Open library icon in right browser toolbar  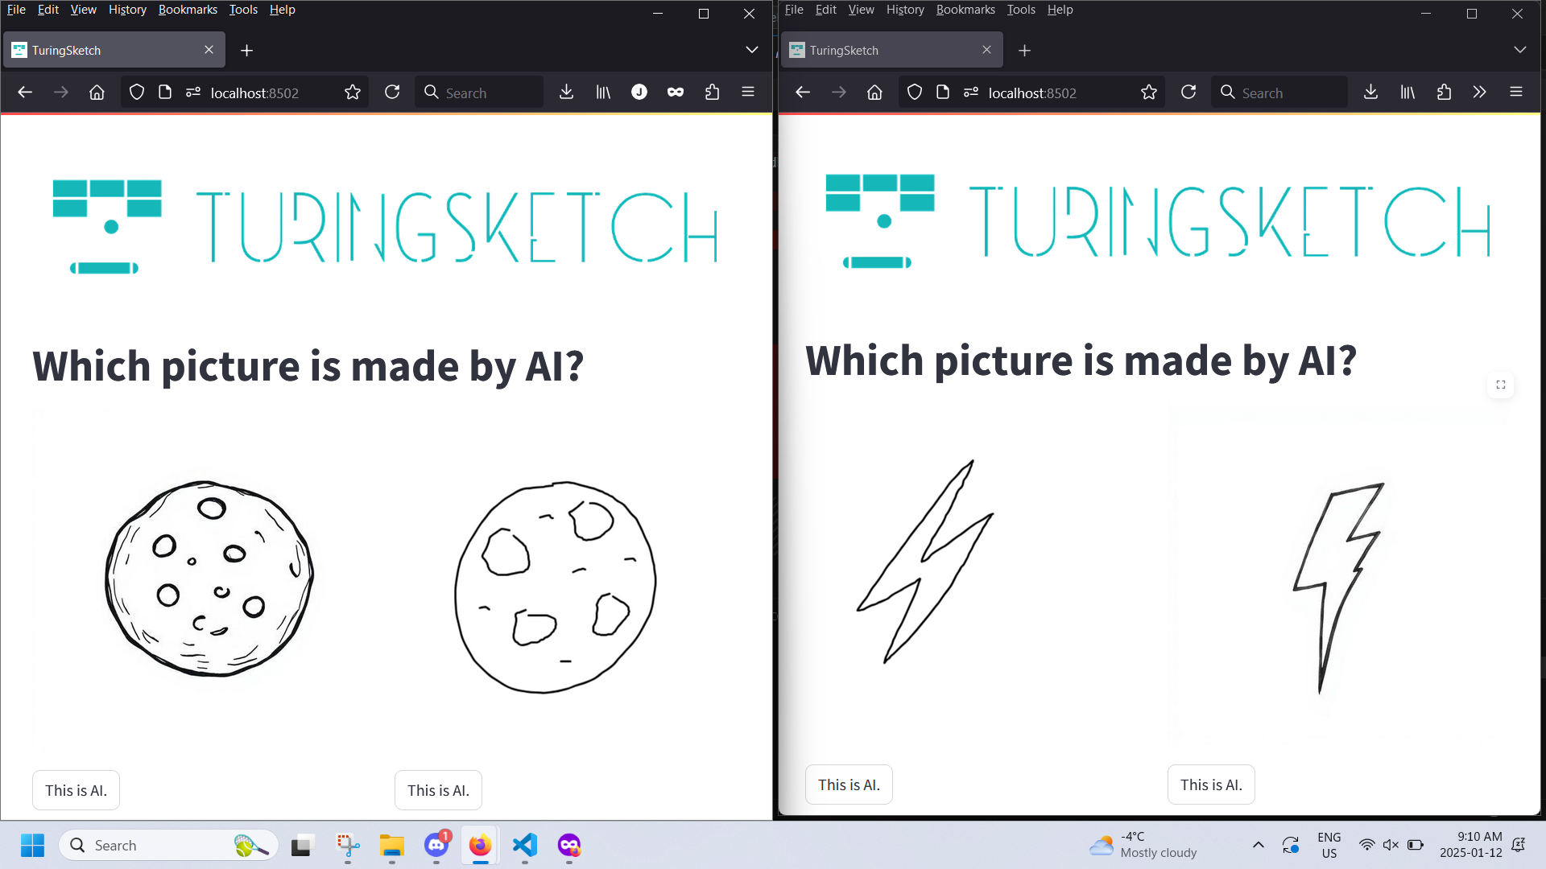click(x=1408, y=93)
